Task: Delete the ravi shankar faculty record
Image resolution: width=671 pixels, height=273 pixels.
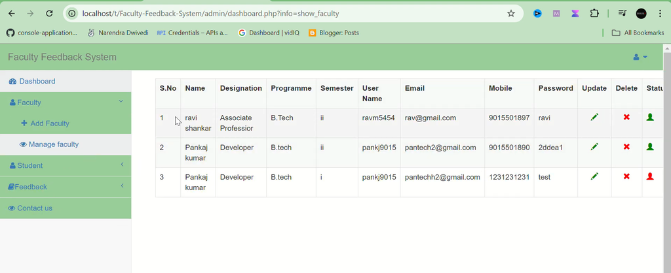Action: pyautogui.click(x=626, y=118)
